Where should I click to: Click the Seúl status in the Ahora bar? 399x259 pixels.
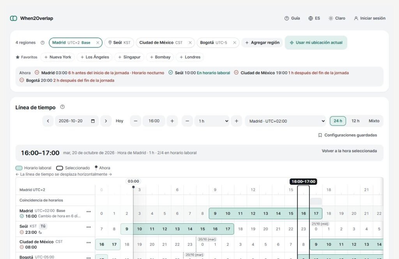click(199, 73)
